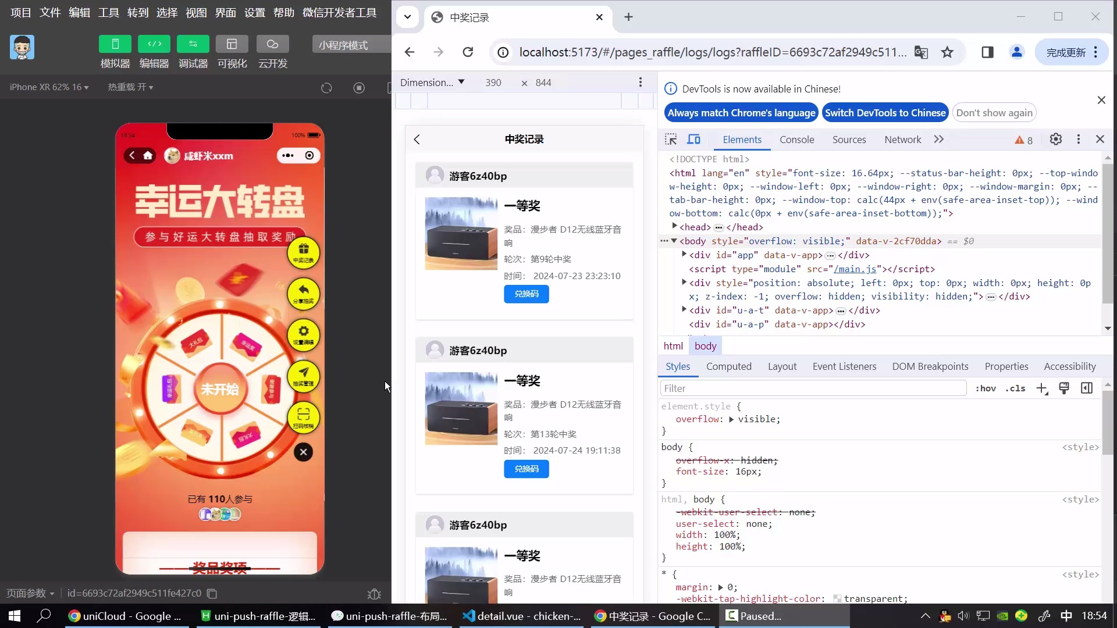Click the 云开发 cloud development icon
The height and width of the screenshot is (628, 1117).
(x=272, y=44)
